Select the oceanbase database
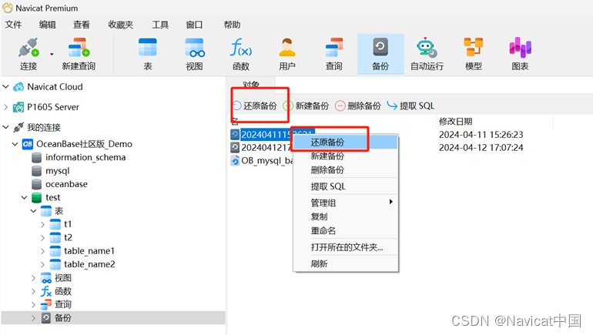 pyautogui.click(x=66, y=184)
